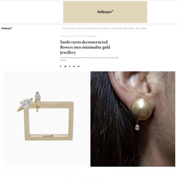178x178 pixels.
Task: Open the Technology section link
Action: [x=114, y=28]
